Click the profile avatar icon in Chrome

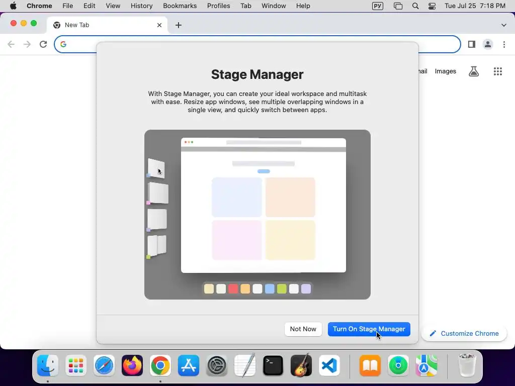point(487,44)
